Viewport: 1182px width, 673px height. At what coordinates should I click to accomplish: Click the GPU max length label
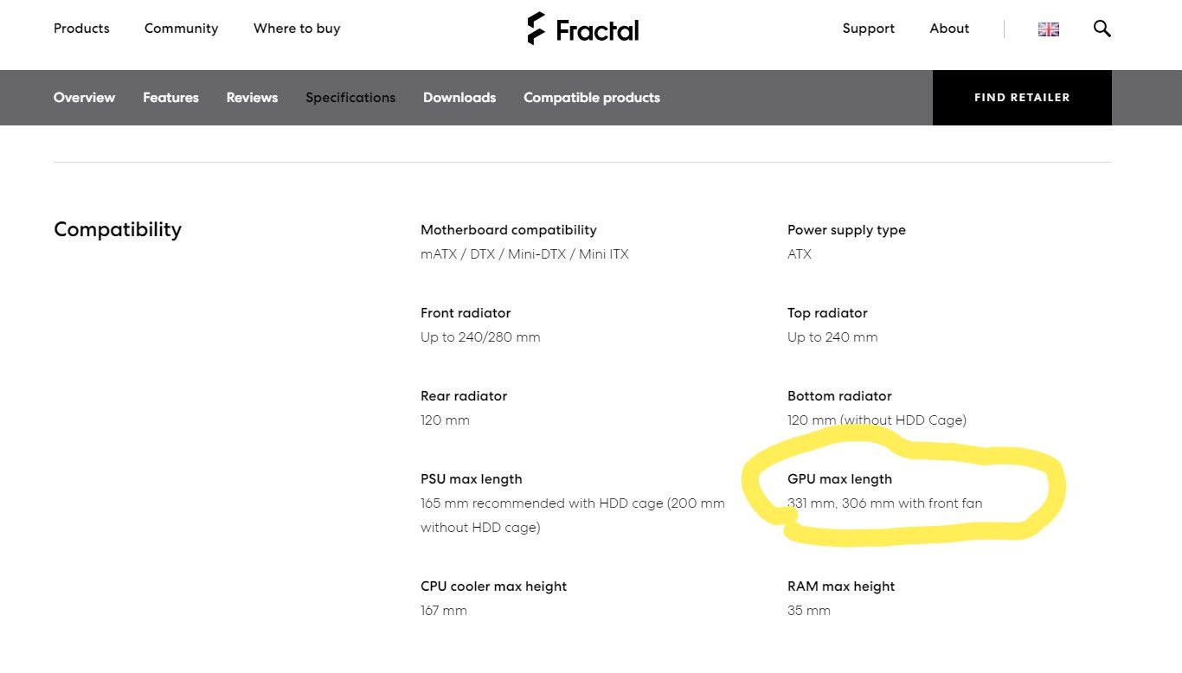pyautogui.click(x=839, y=479)
